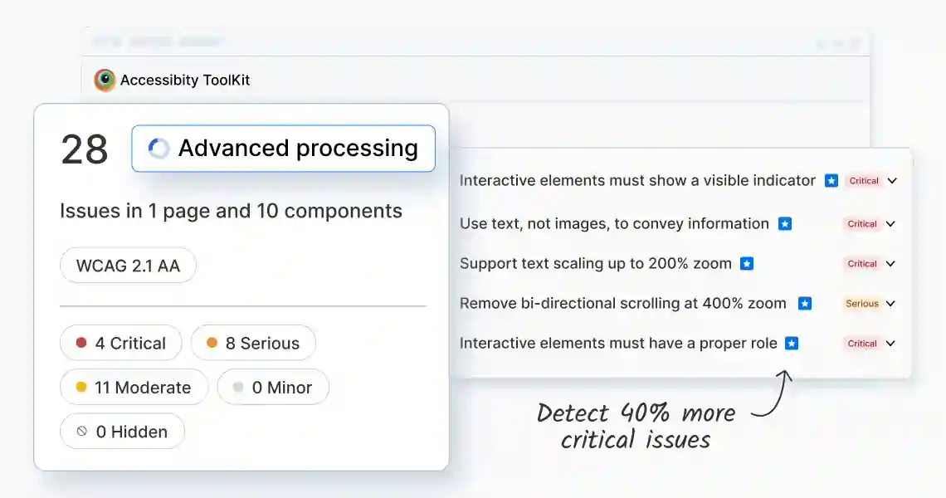This screenshot has width=946, height=498.
Task: Click star badge beside visible indicator issue
Action: click(831, 180)
